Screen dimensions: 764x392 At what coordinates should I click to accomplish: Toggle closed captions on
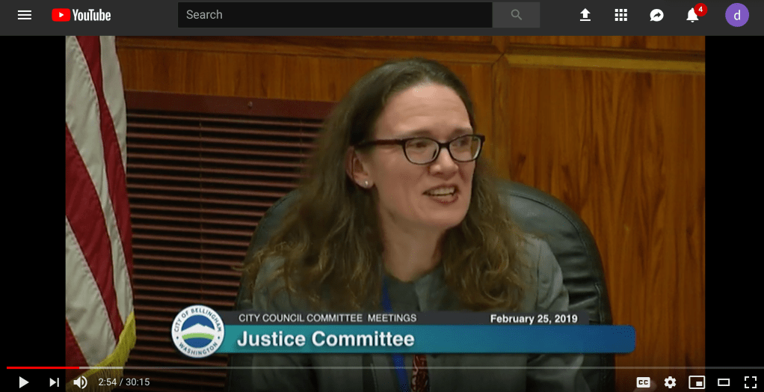click(x=643, y=382)
